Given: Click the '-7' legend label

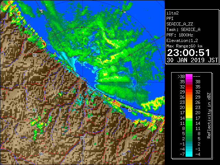Looking at the screenshot, I should [182, 154].
